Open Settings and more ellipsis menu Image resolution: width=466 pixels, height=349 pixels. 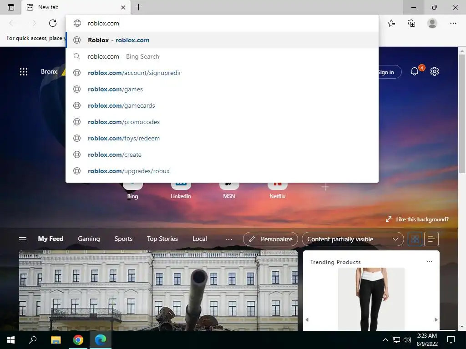click(453, 23)
